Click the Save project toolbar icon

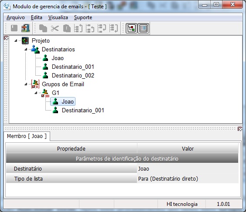(x=14, y=28)
